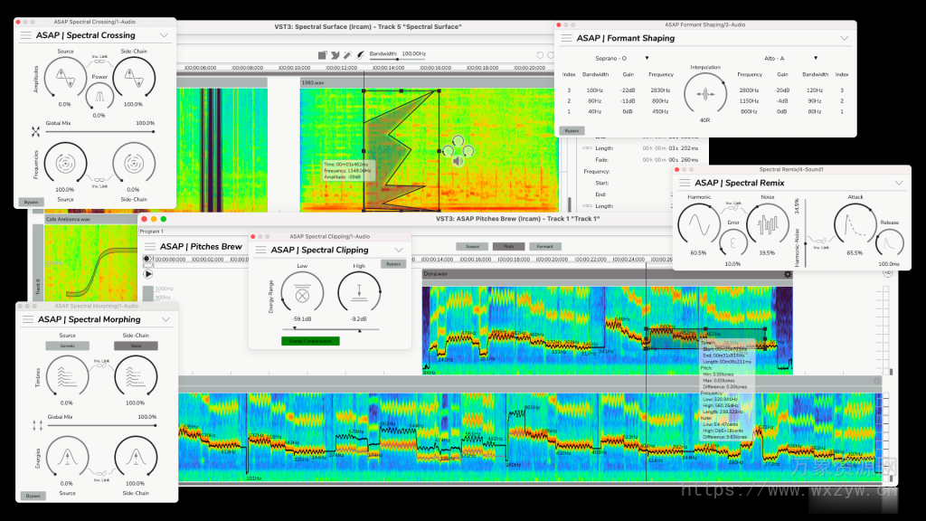Select the magic wand tool in Spectral Surface toolbar
Image resolution: width=926 pixels, height=521 pixels.
[347, 54]
